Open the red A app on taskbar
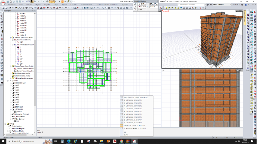The height and width of the screenshot is (149, 266). [115, 141]
